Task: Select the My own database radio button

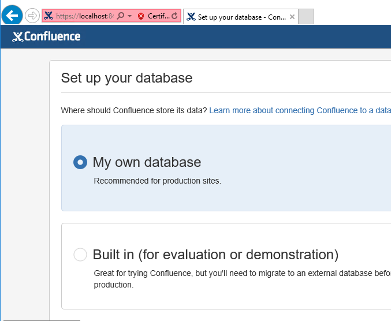Action: point(80,162)
